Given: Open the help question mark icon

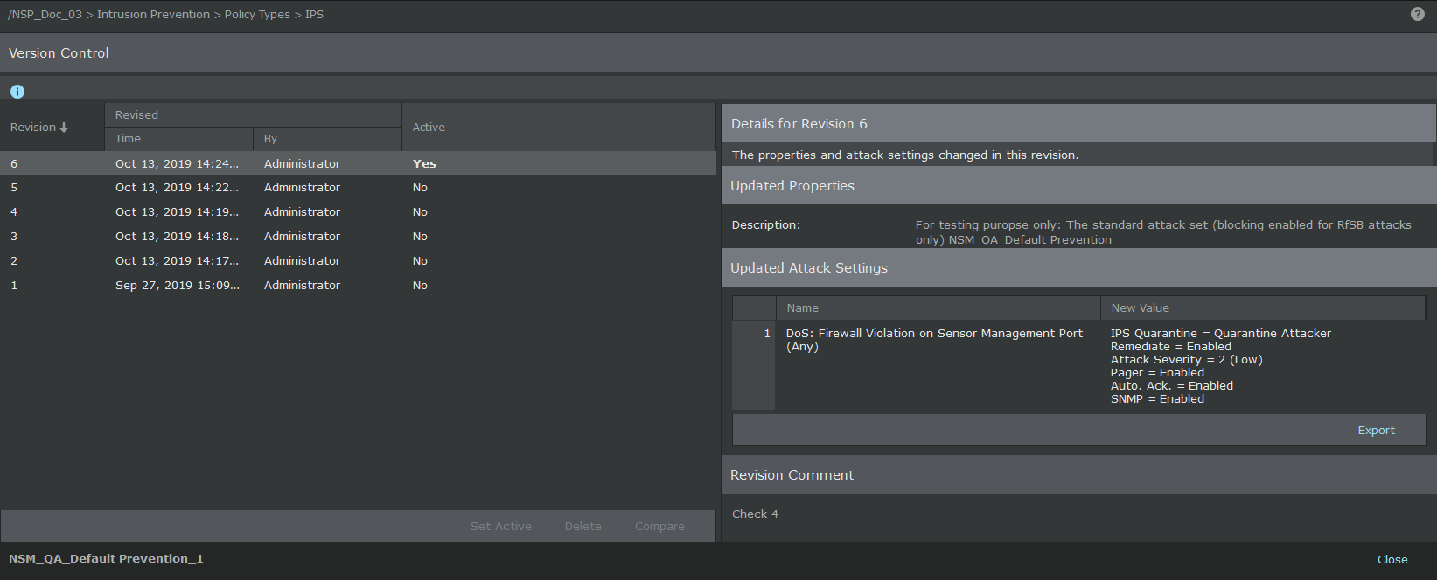Looking at the screenshot, I should coord(1418,14).
